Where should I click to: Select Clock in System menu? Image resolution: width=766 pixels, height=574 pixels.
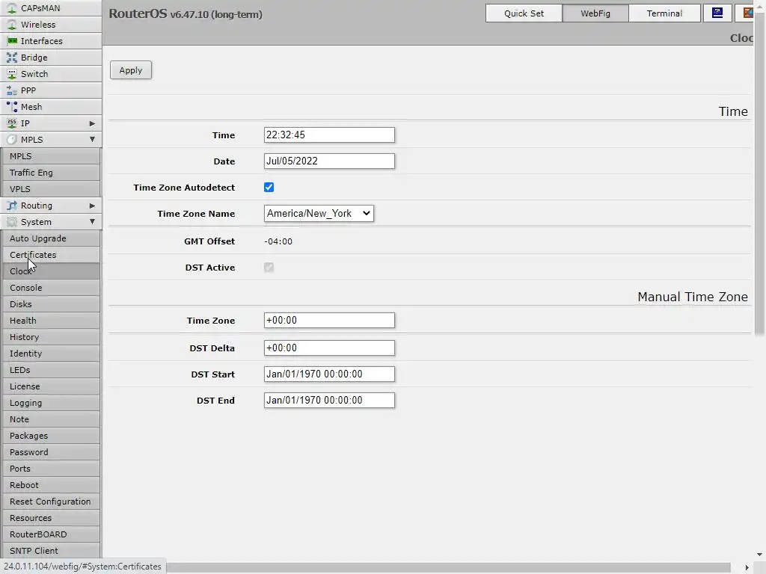52,271
